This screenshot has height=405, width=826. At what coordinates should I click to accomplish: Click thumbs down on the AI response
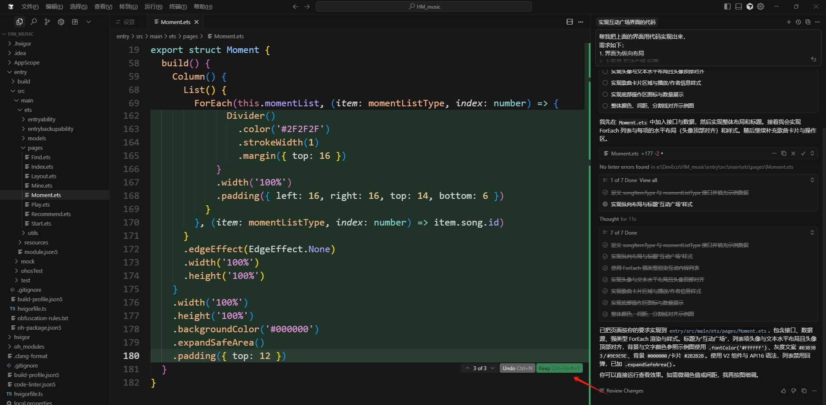click(x=794, y=391)
